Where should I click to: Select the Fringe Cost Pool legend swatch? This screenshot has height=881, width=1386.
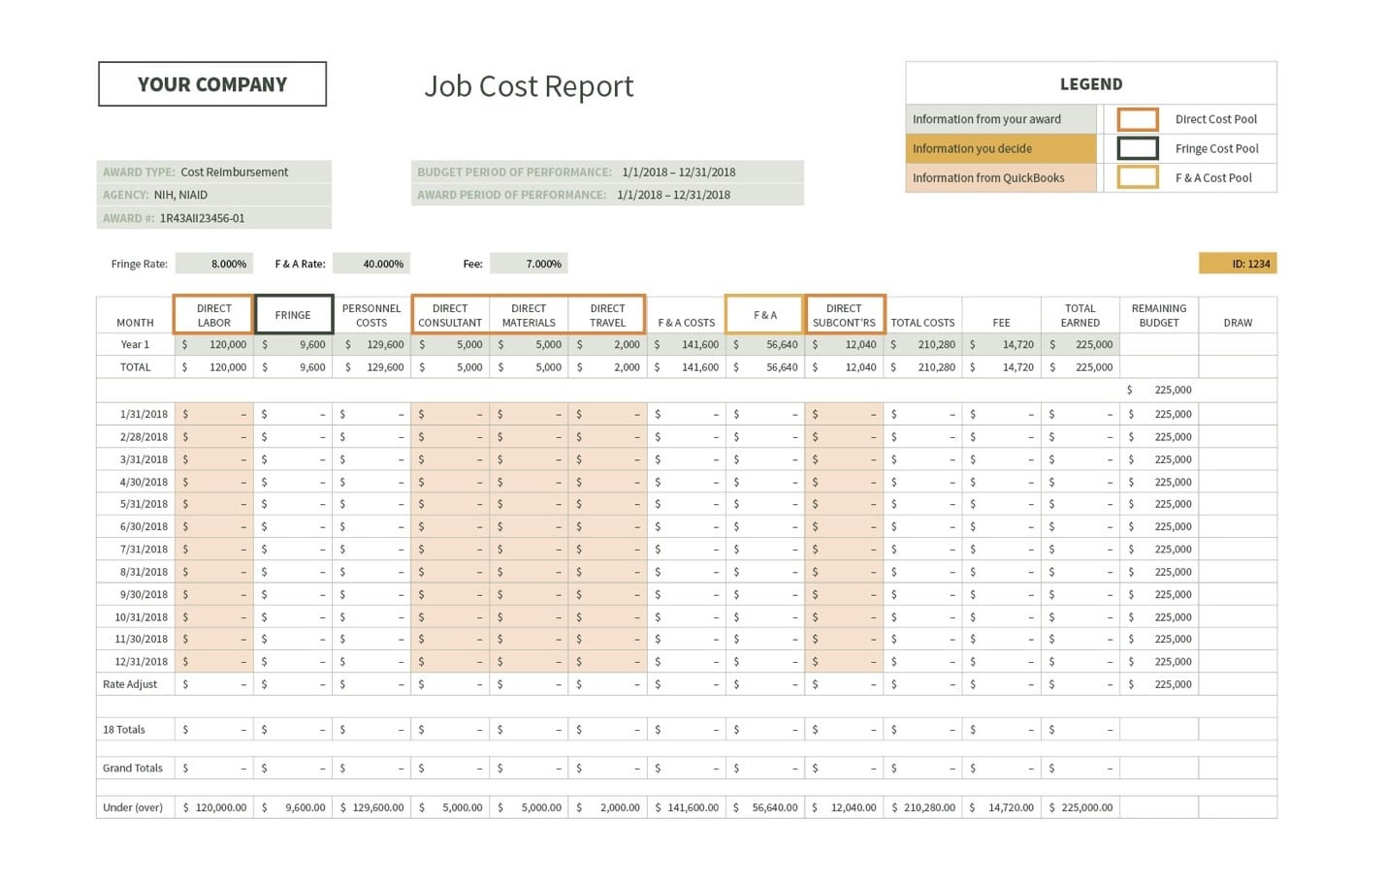click(x=1137, y=148)
